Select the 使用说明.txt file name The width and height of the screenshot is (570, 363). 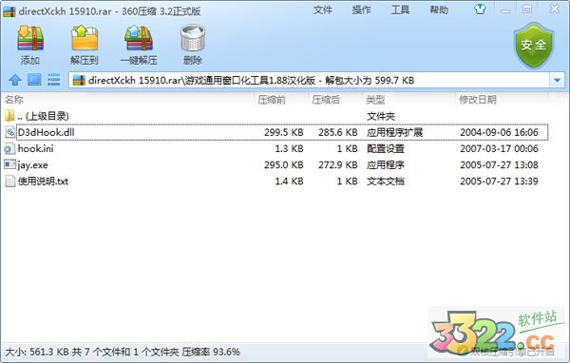[x=43, y=181]
